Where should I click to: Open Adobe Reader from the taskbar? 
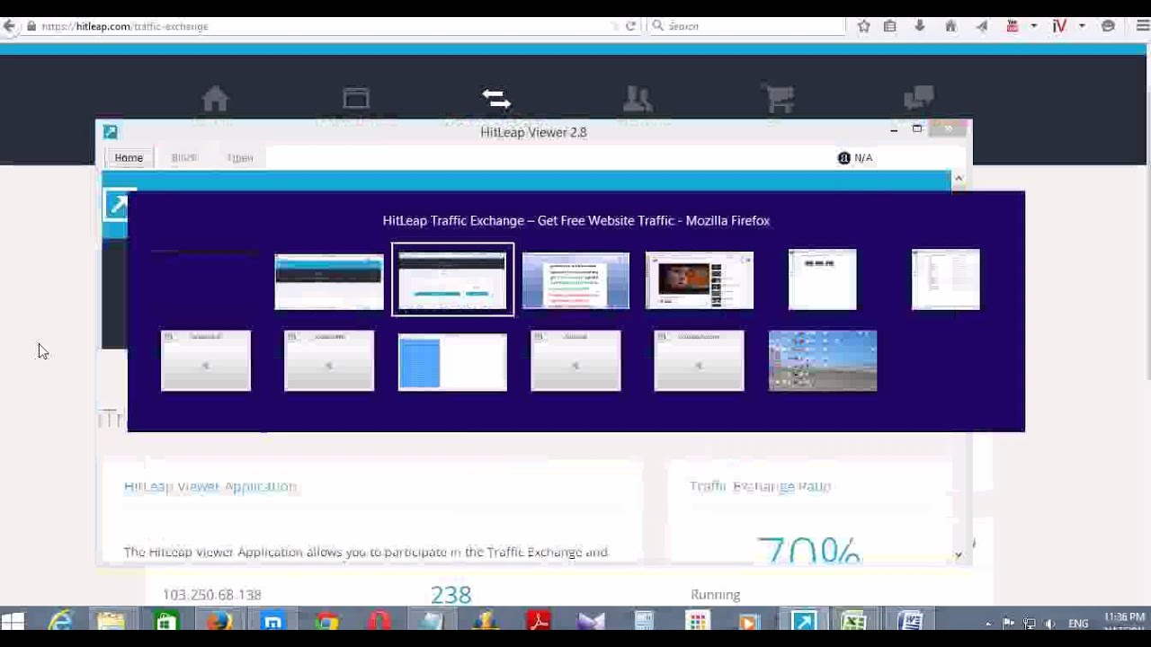click(x=539, y=622)
